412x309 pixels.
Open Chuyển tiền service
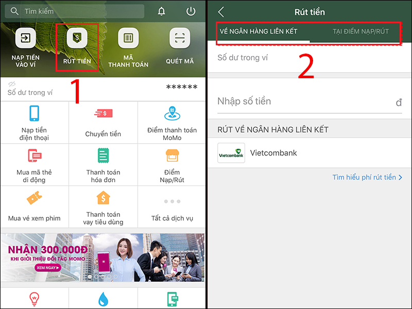pyautogui.click(x=104, y=123)
